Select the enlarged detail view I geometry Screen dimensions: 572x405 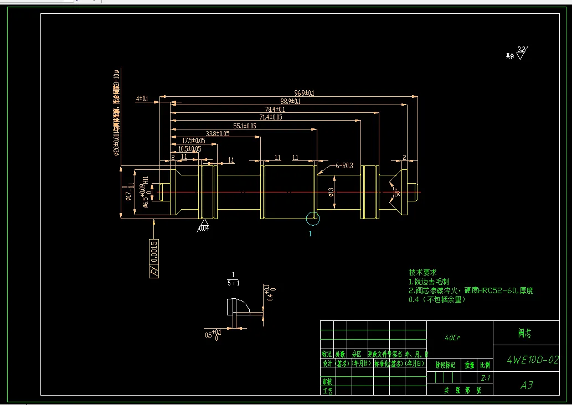pos(239,307)
